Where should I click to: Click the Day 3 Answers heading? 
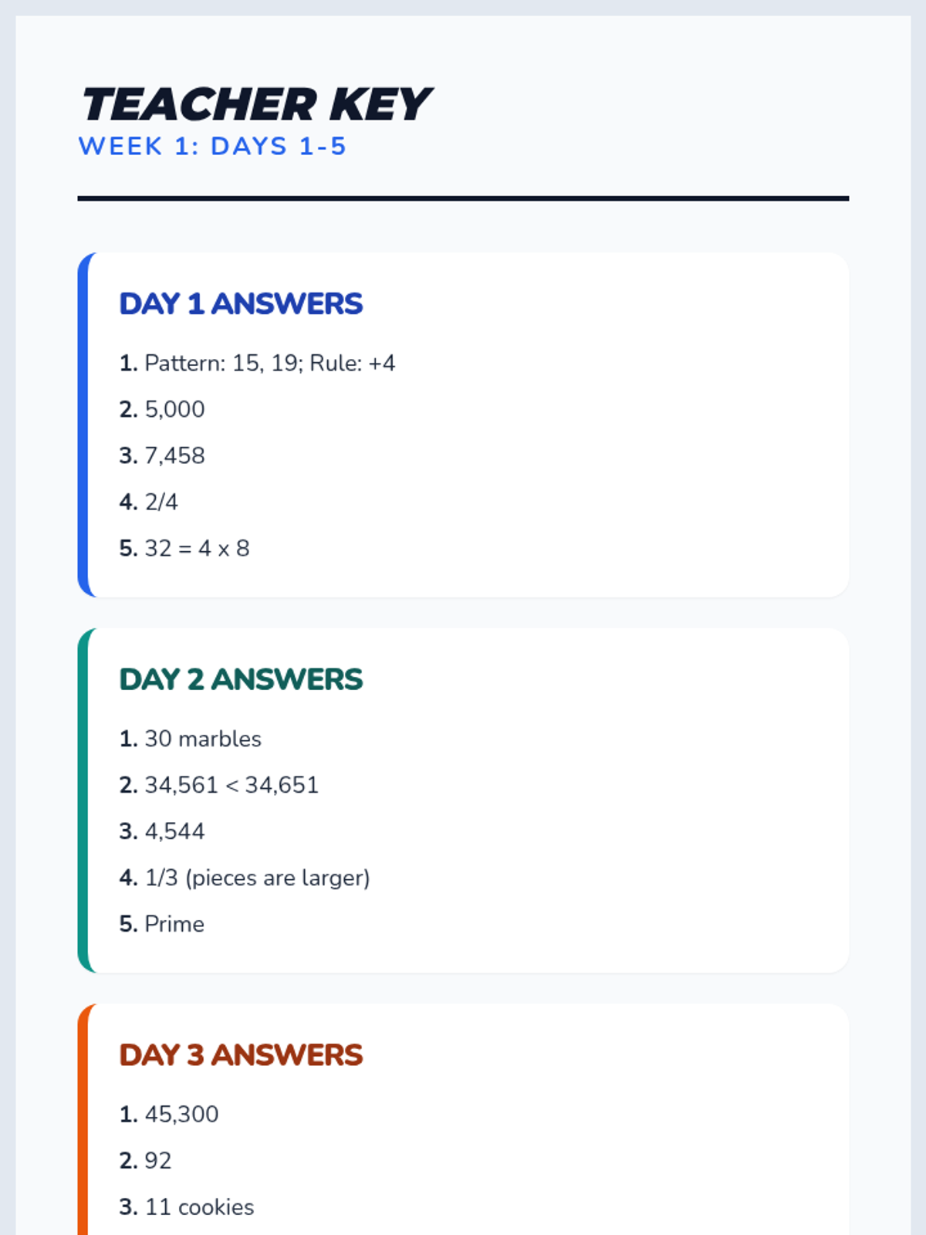coord(241,1055)
